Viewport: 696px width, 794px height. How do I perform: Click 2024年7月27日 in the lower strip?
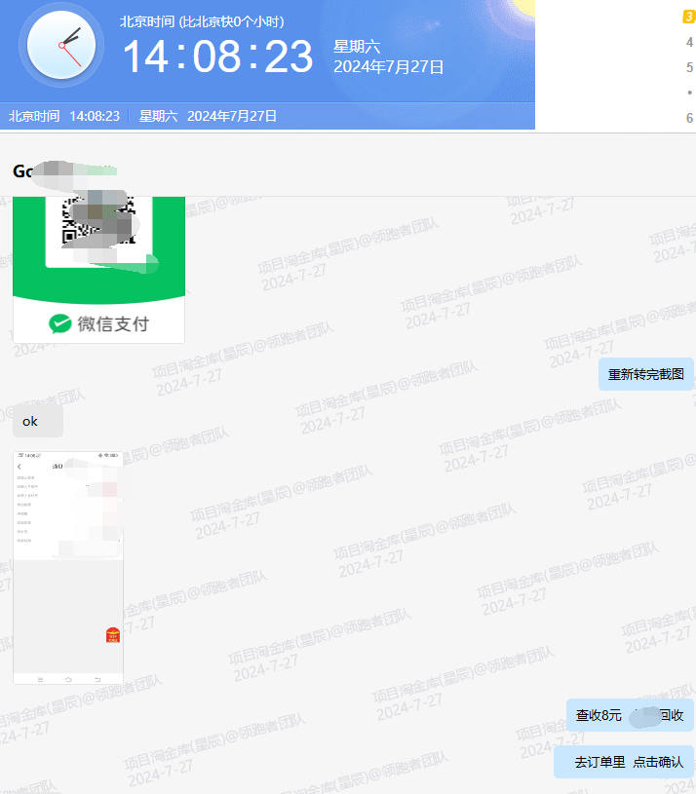[x=232, y=116]
